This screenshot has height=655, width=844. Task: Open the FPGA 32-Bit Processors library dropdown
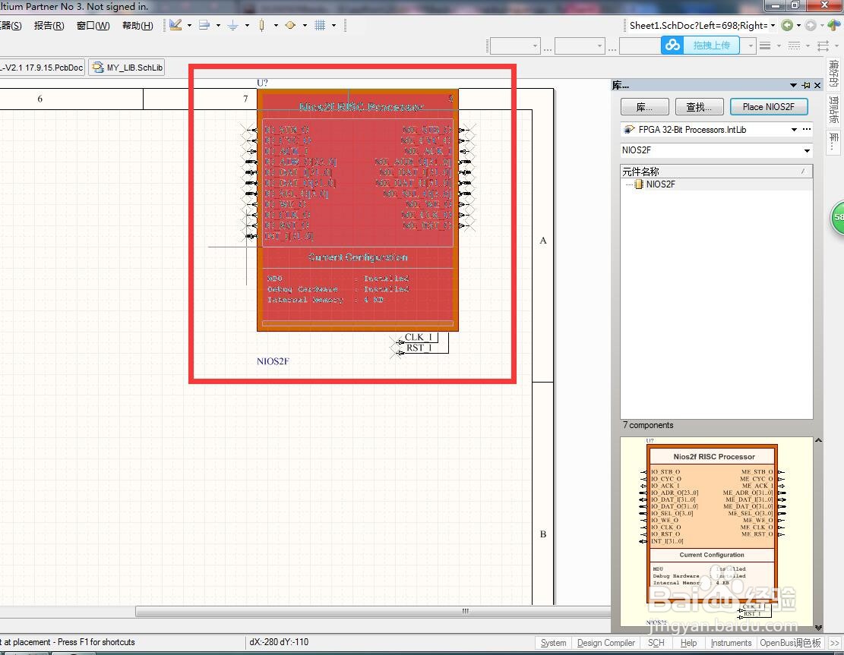[794, 130]
